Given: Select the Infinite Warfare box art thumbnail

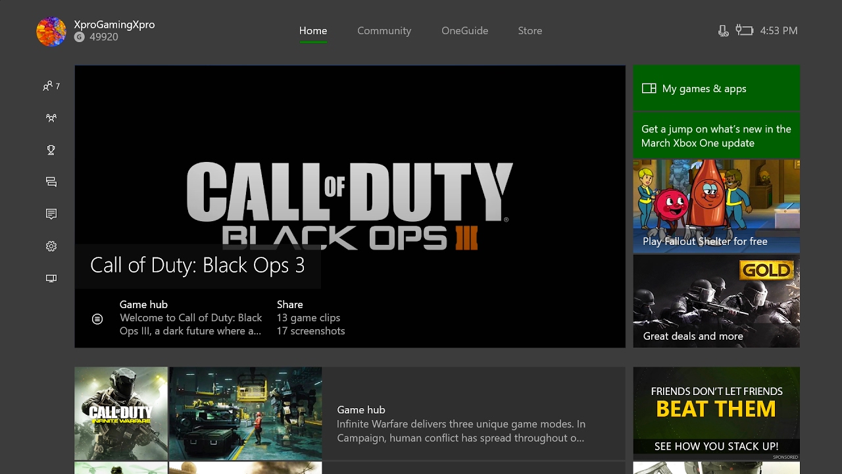Looking at the screenshot, I should (121, 413).
